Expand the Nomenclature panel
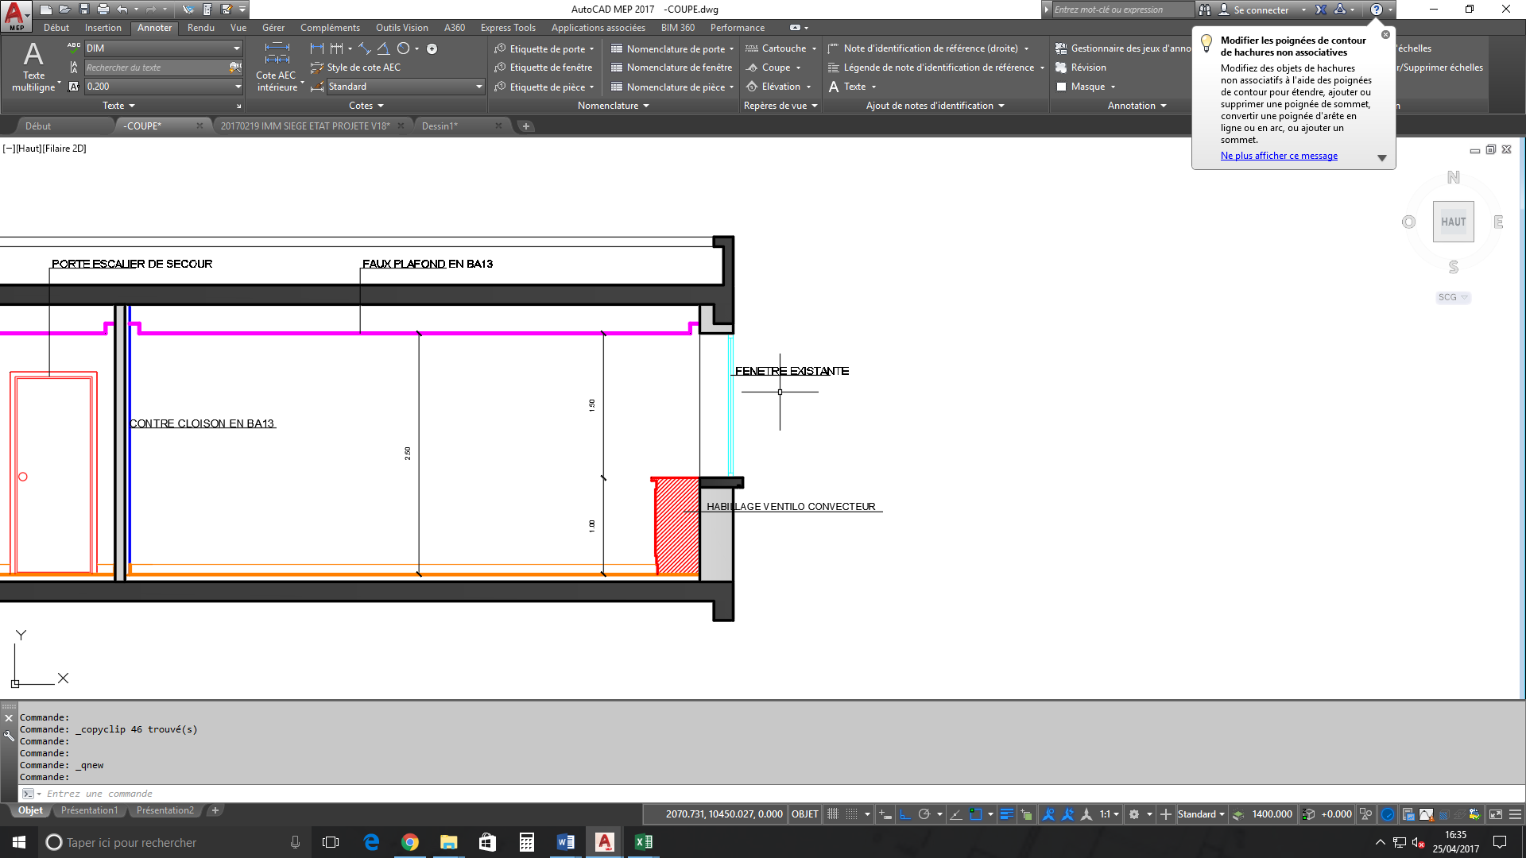This screenshot has width=1526, height=858. tap(614, 106)
